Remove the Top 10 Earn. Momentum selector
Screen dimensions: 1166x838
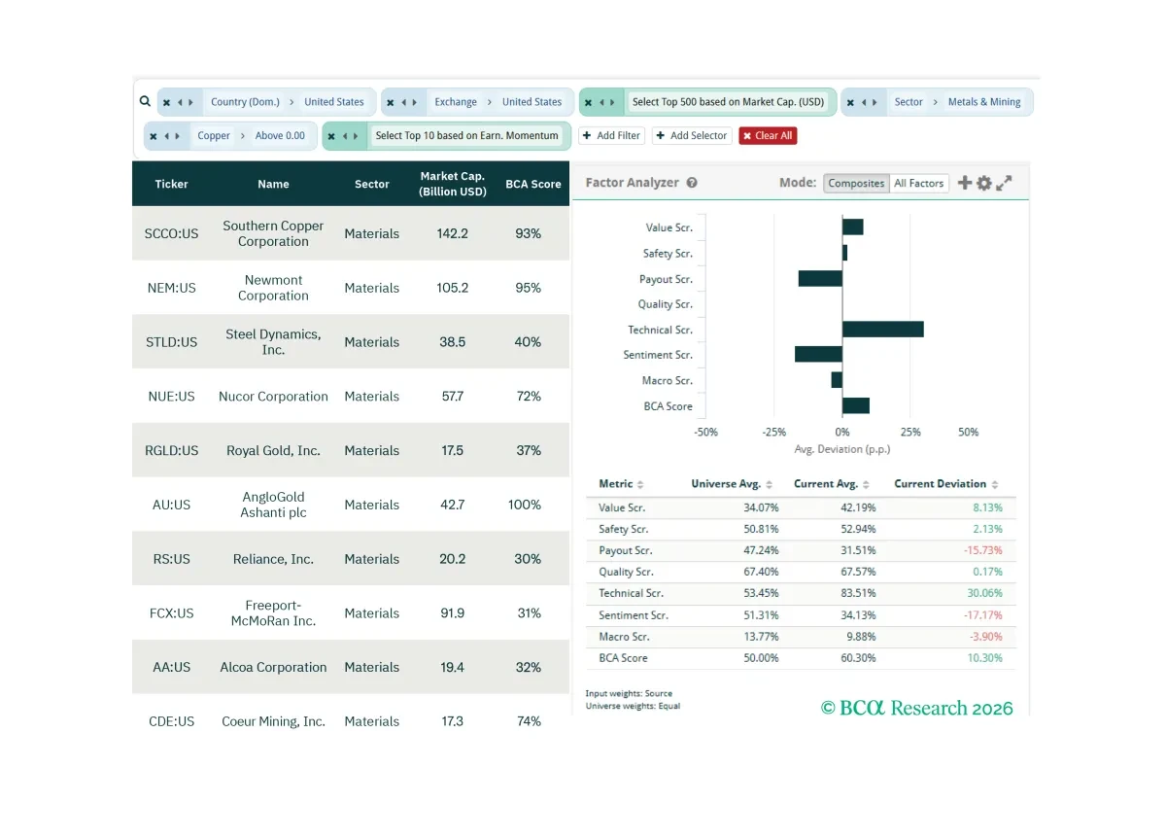click(331, 136)
